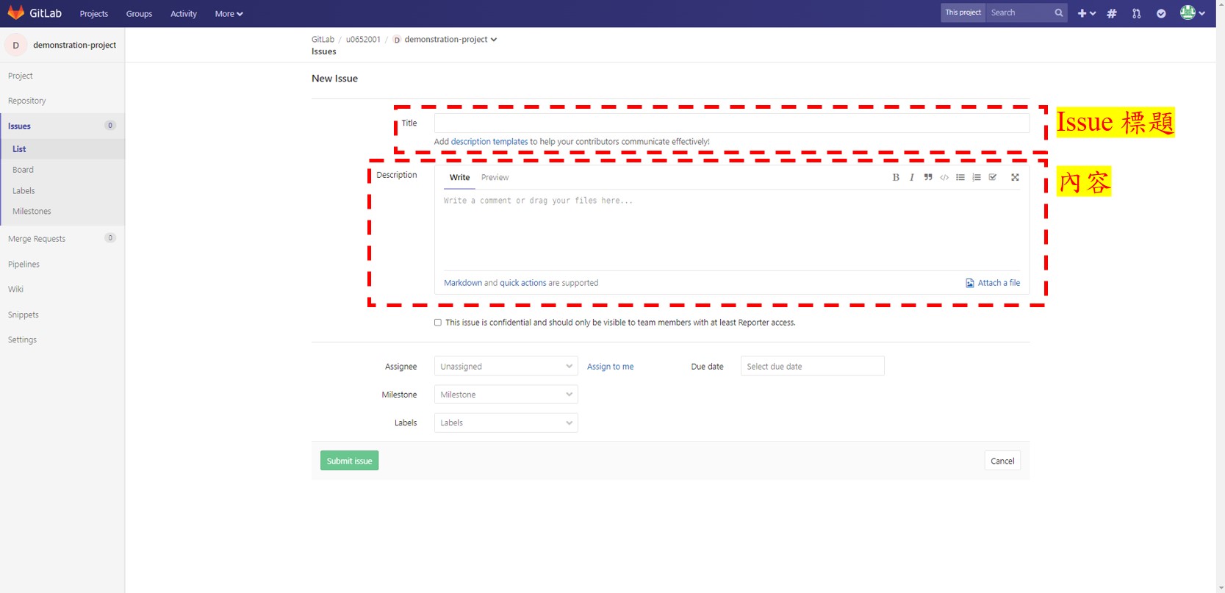Open the Milestone dropdown
Viewport: 1225px width, 593px height.
(x=506, y=395)
